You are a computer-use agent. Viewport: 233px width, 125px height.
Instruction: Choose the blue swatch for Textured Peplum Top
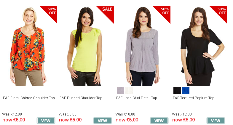(186, 90)
